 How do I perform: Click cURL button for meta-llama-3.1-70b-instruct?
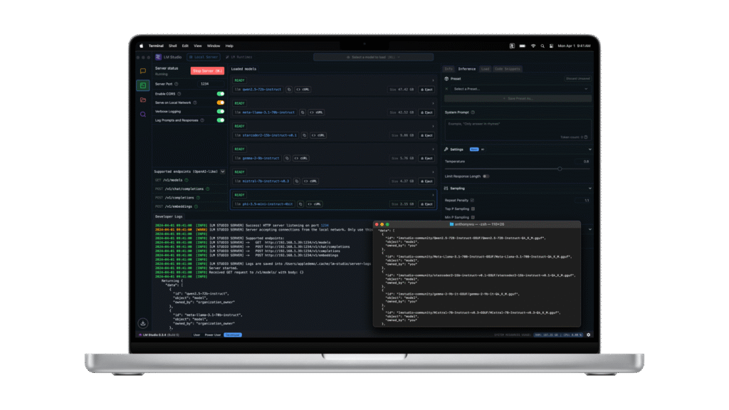[x=313, y=112]
